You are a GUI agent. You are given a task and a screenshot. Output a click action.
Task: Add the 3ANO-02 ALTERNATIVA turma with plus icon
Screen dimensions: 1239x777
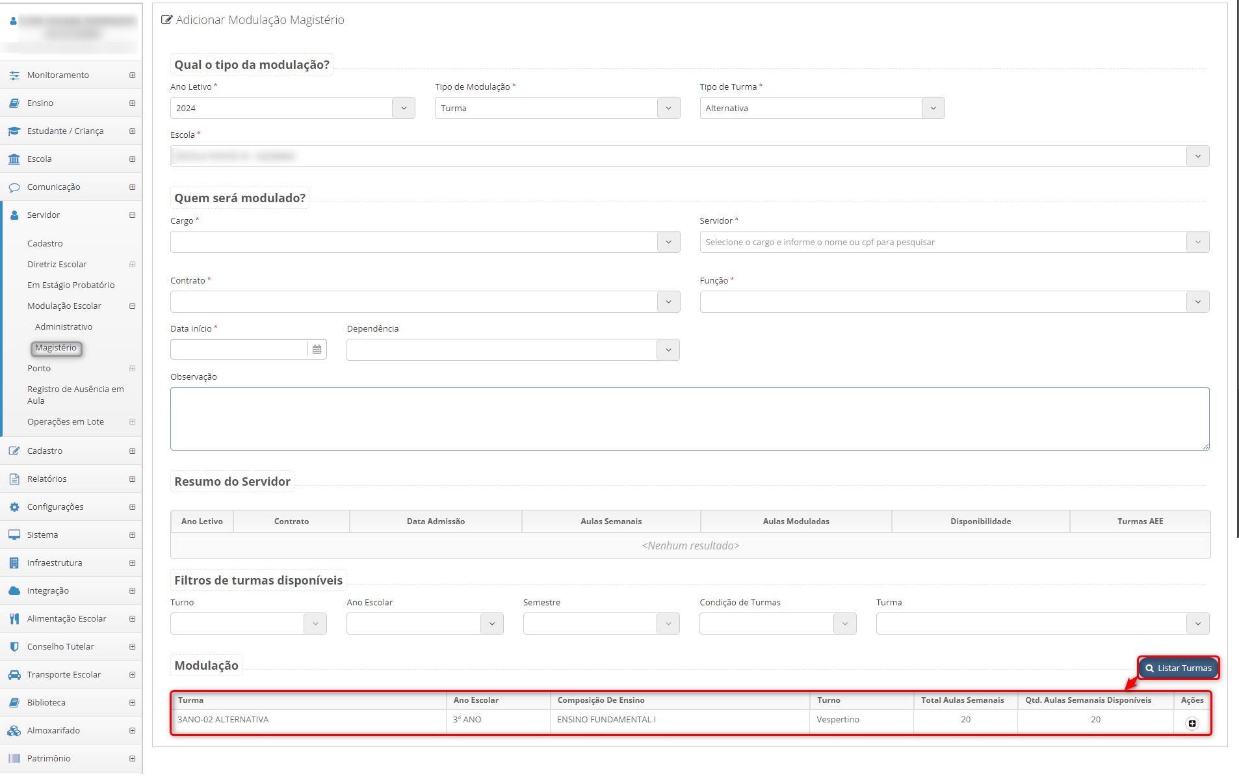(1192, 724)
